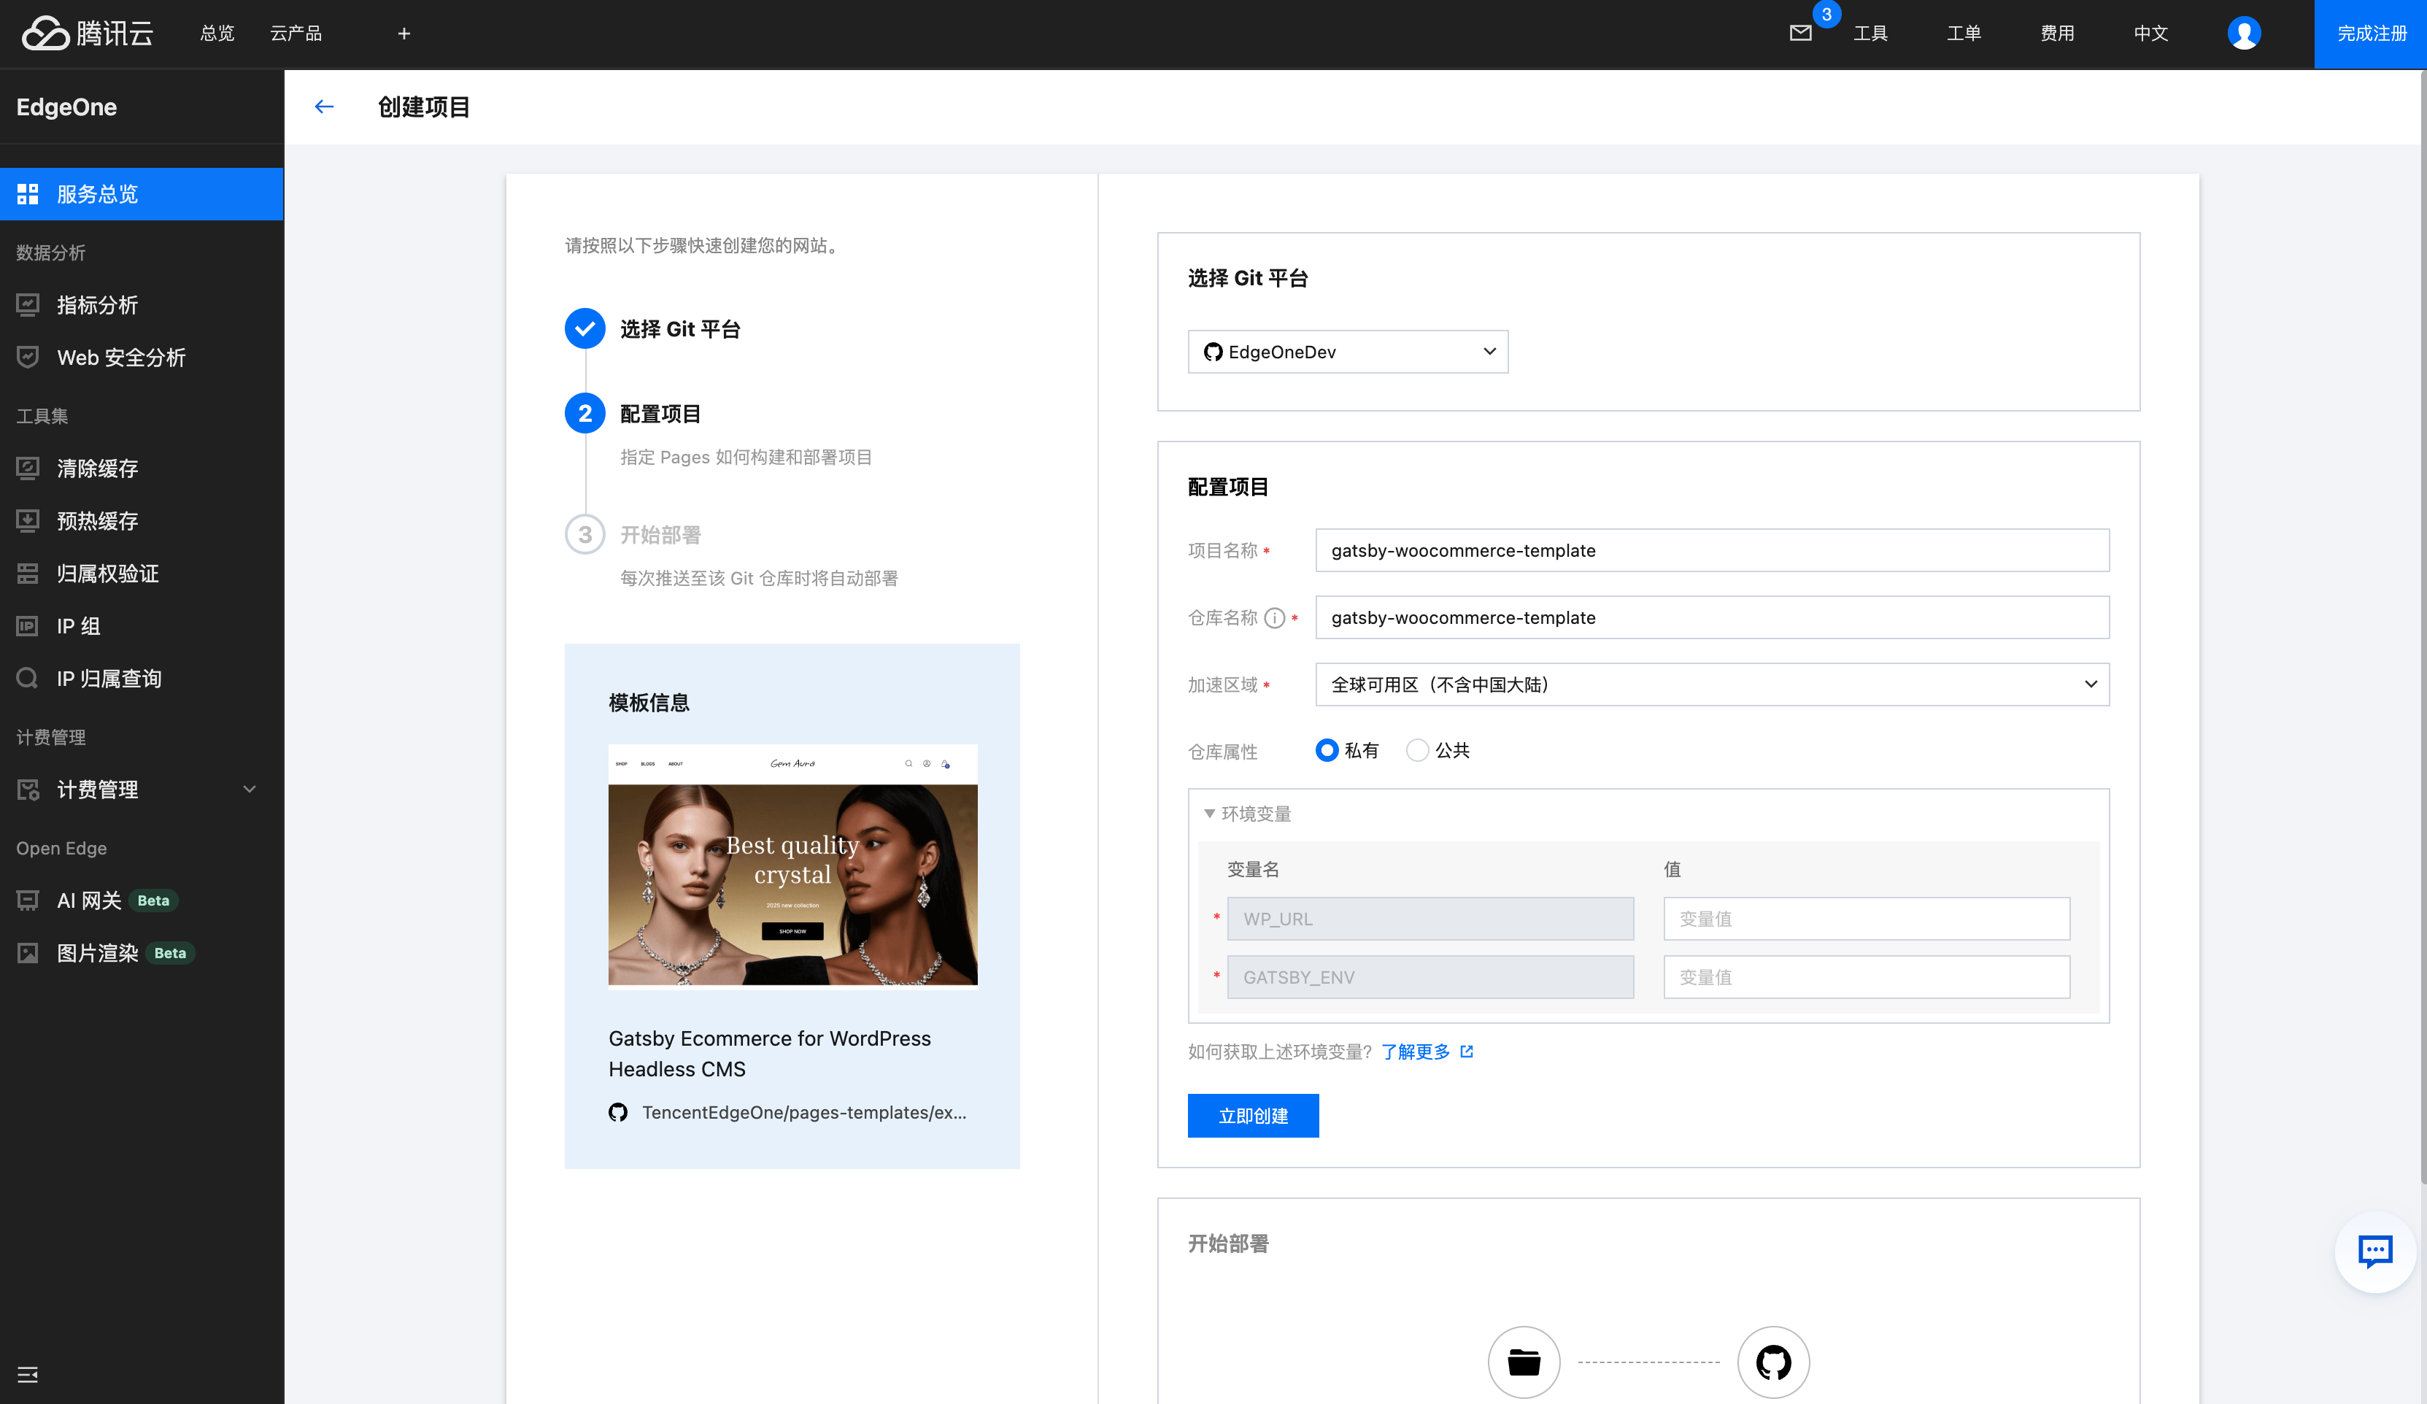Click the WP_URL variable value field

tap(1866, 919)
